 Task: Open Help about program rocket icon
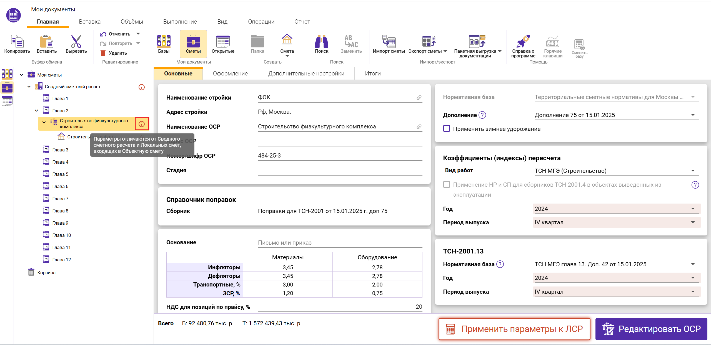tap(523, 42)
